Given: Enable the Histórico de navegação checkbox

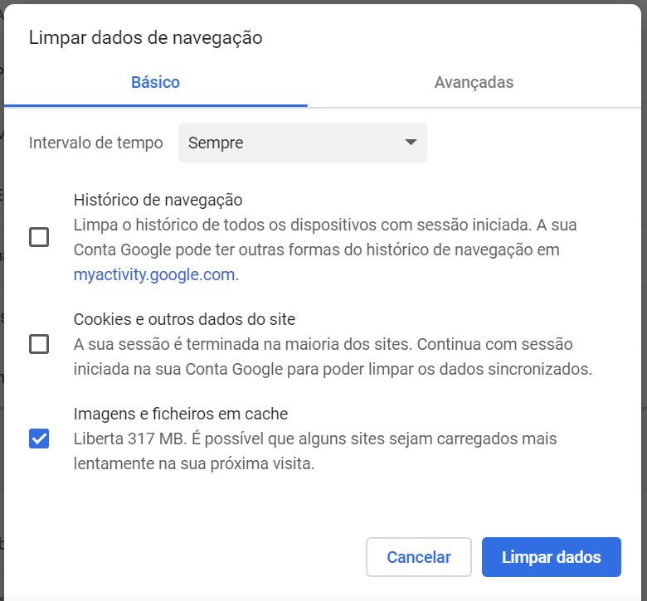Looking at the screenshot, I should (39, 237).
